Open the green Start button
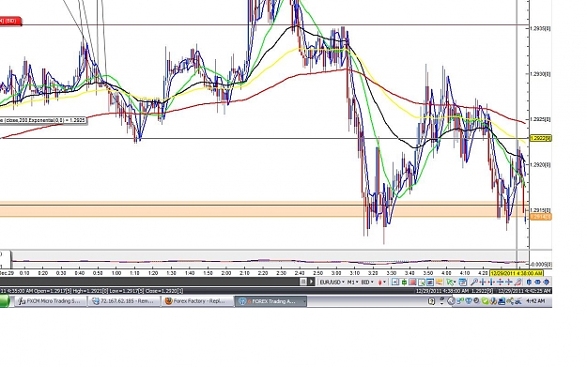587x367 pixels. (x=5, y=301)
